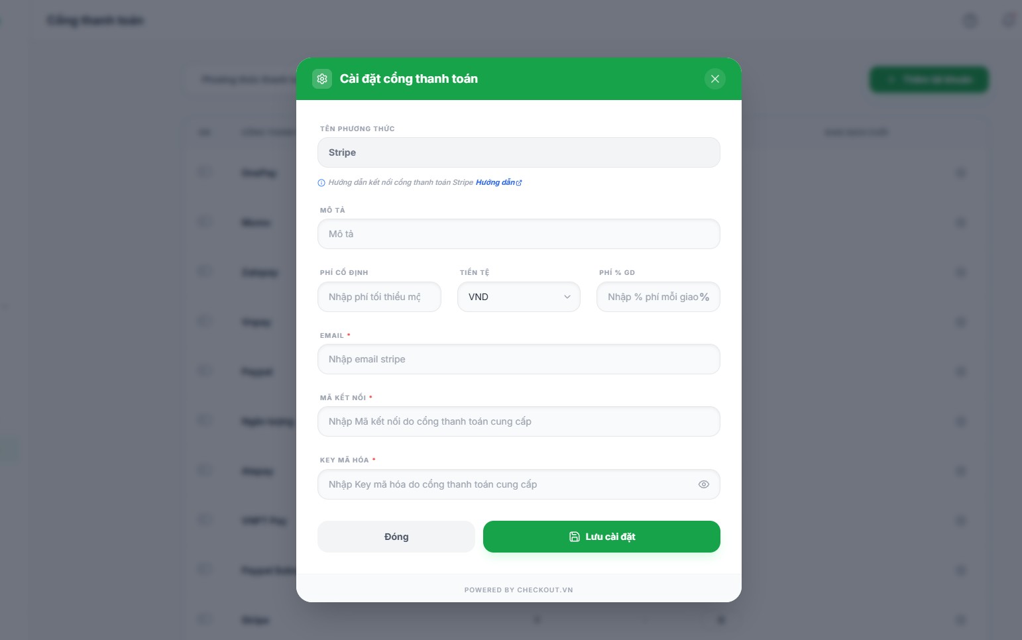Open the Hướng dẫn guide link
This screenshot has width=1022, height=640.
[495, 182]
